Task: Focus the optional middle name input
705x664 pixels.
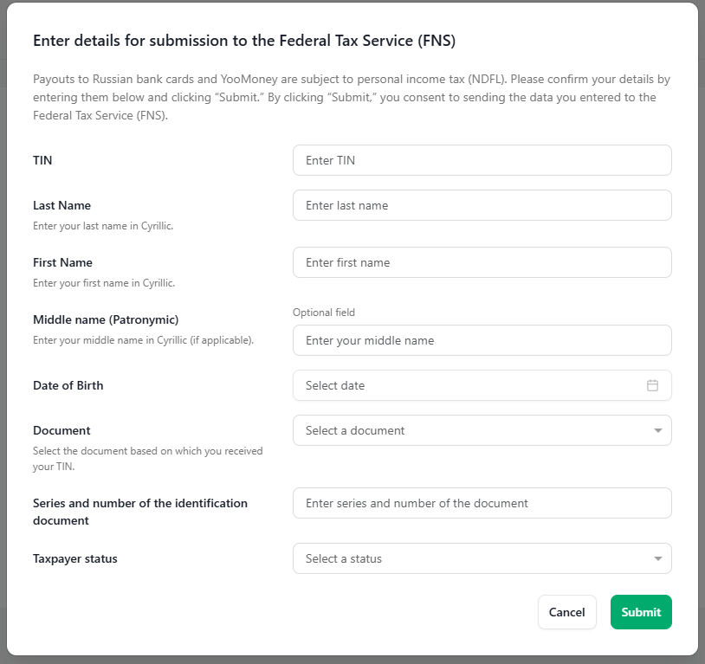Action: 482,340
